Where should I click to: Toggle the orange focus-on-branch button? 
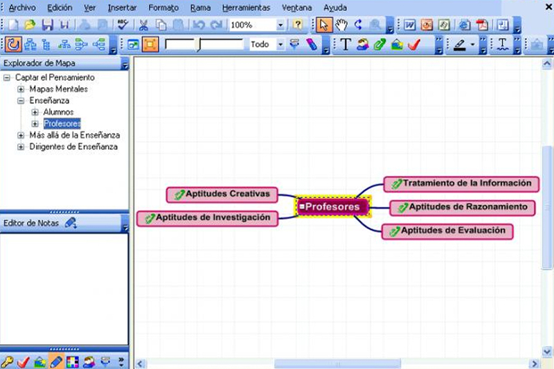tap(150, 44)
